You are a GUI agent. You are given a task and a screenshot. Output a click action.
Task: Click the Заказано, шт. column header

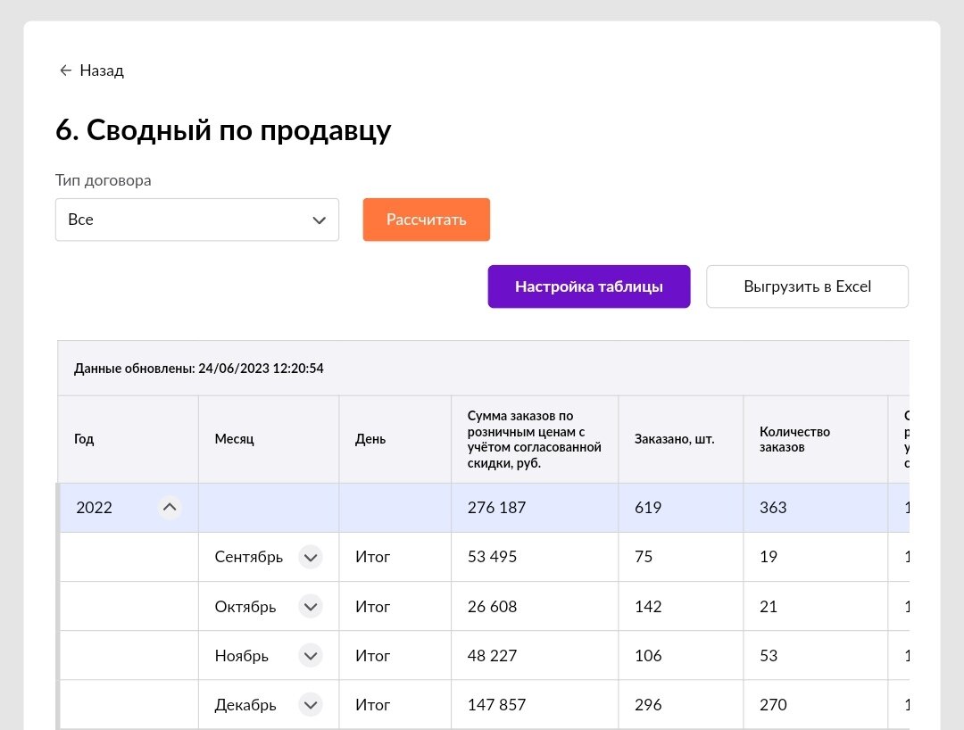click(x=675, y=438)
